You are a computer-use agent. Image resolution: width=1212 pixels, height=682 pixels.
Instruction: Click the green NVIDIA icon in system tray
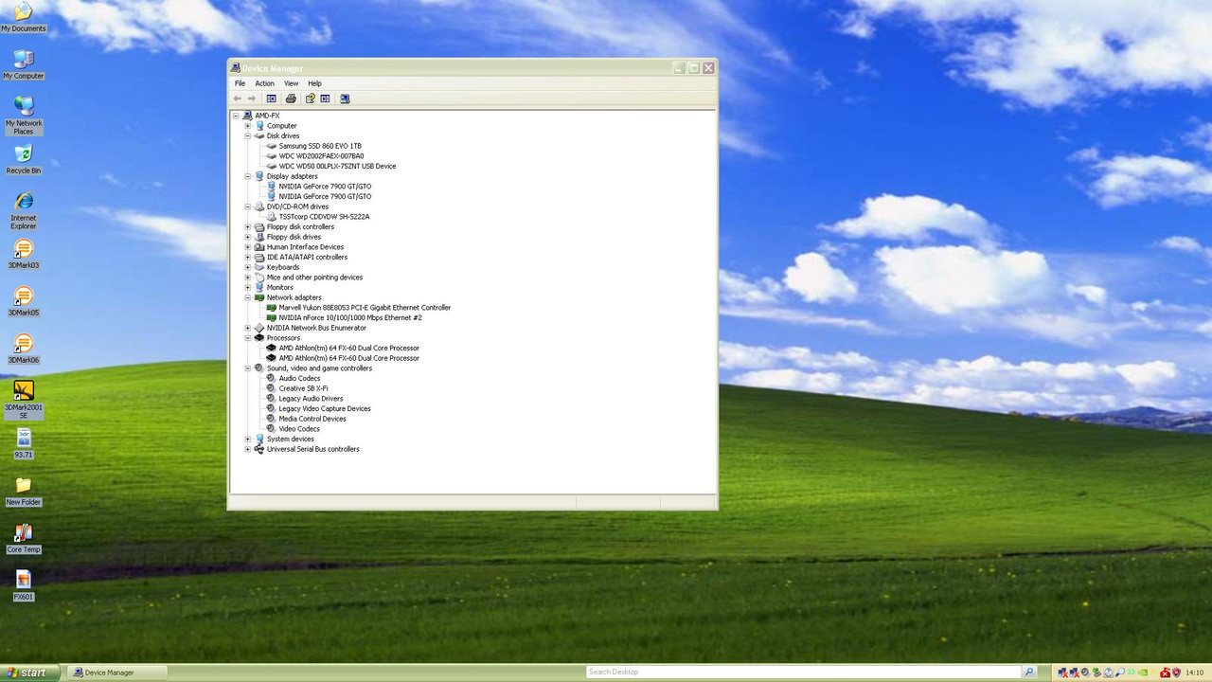pos(1143,673)
